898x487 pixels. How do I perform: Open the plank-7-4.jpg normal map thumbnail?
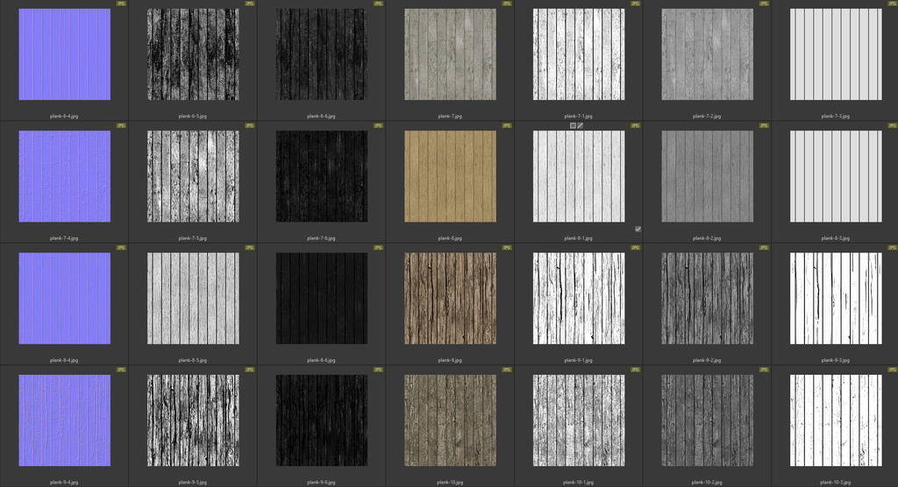pos(64,177)
